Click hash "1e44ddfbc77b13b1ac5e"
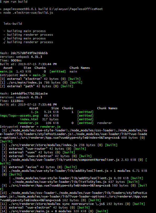156x213 pixels. (x=29, y=93)
